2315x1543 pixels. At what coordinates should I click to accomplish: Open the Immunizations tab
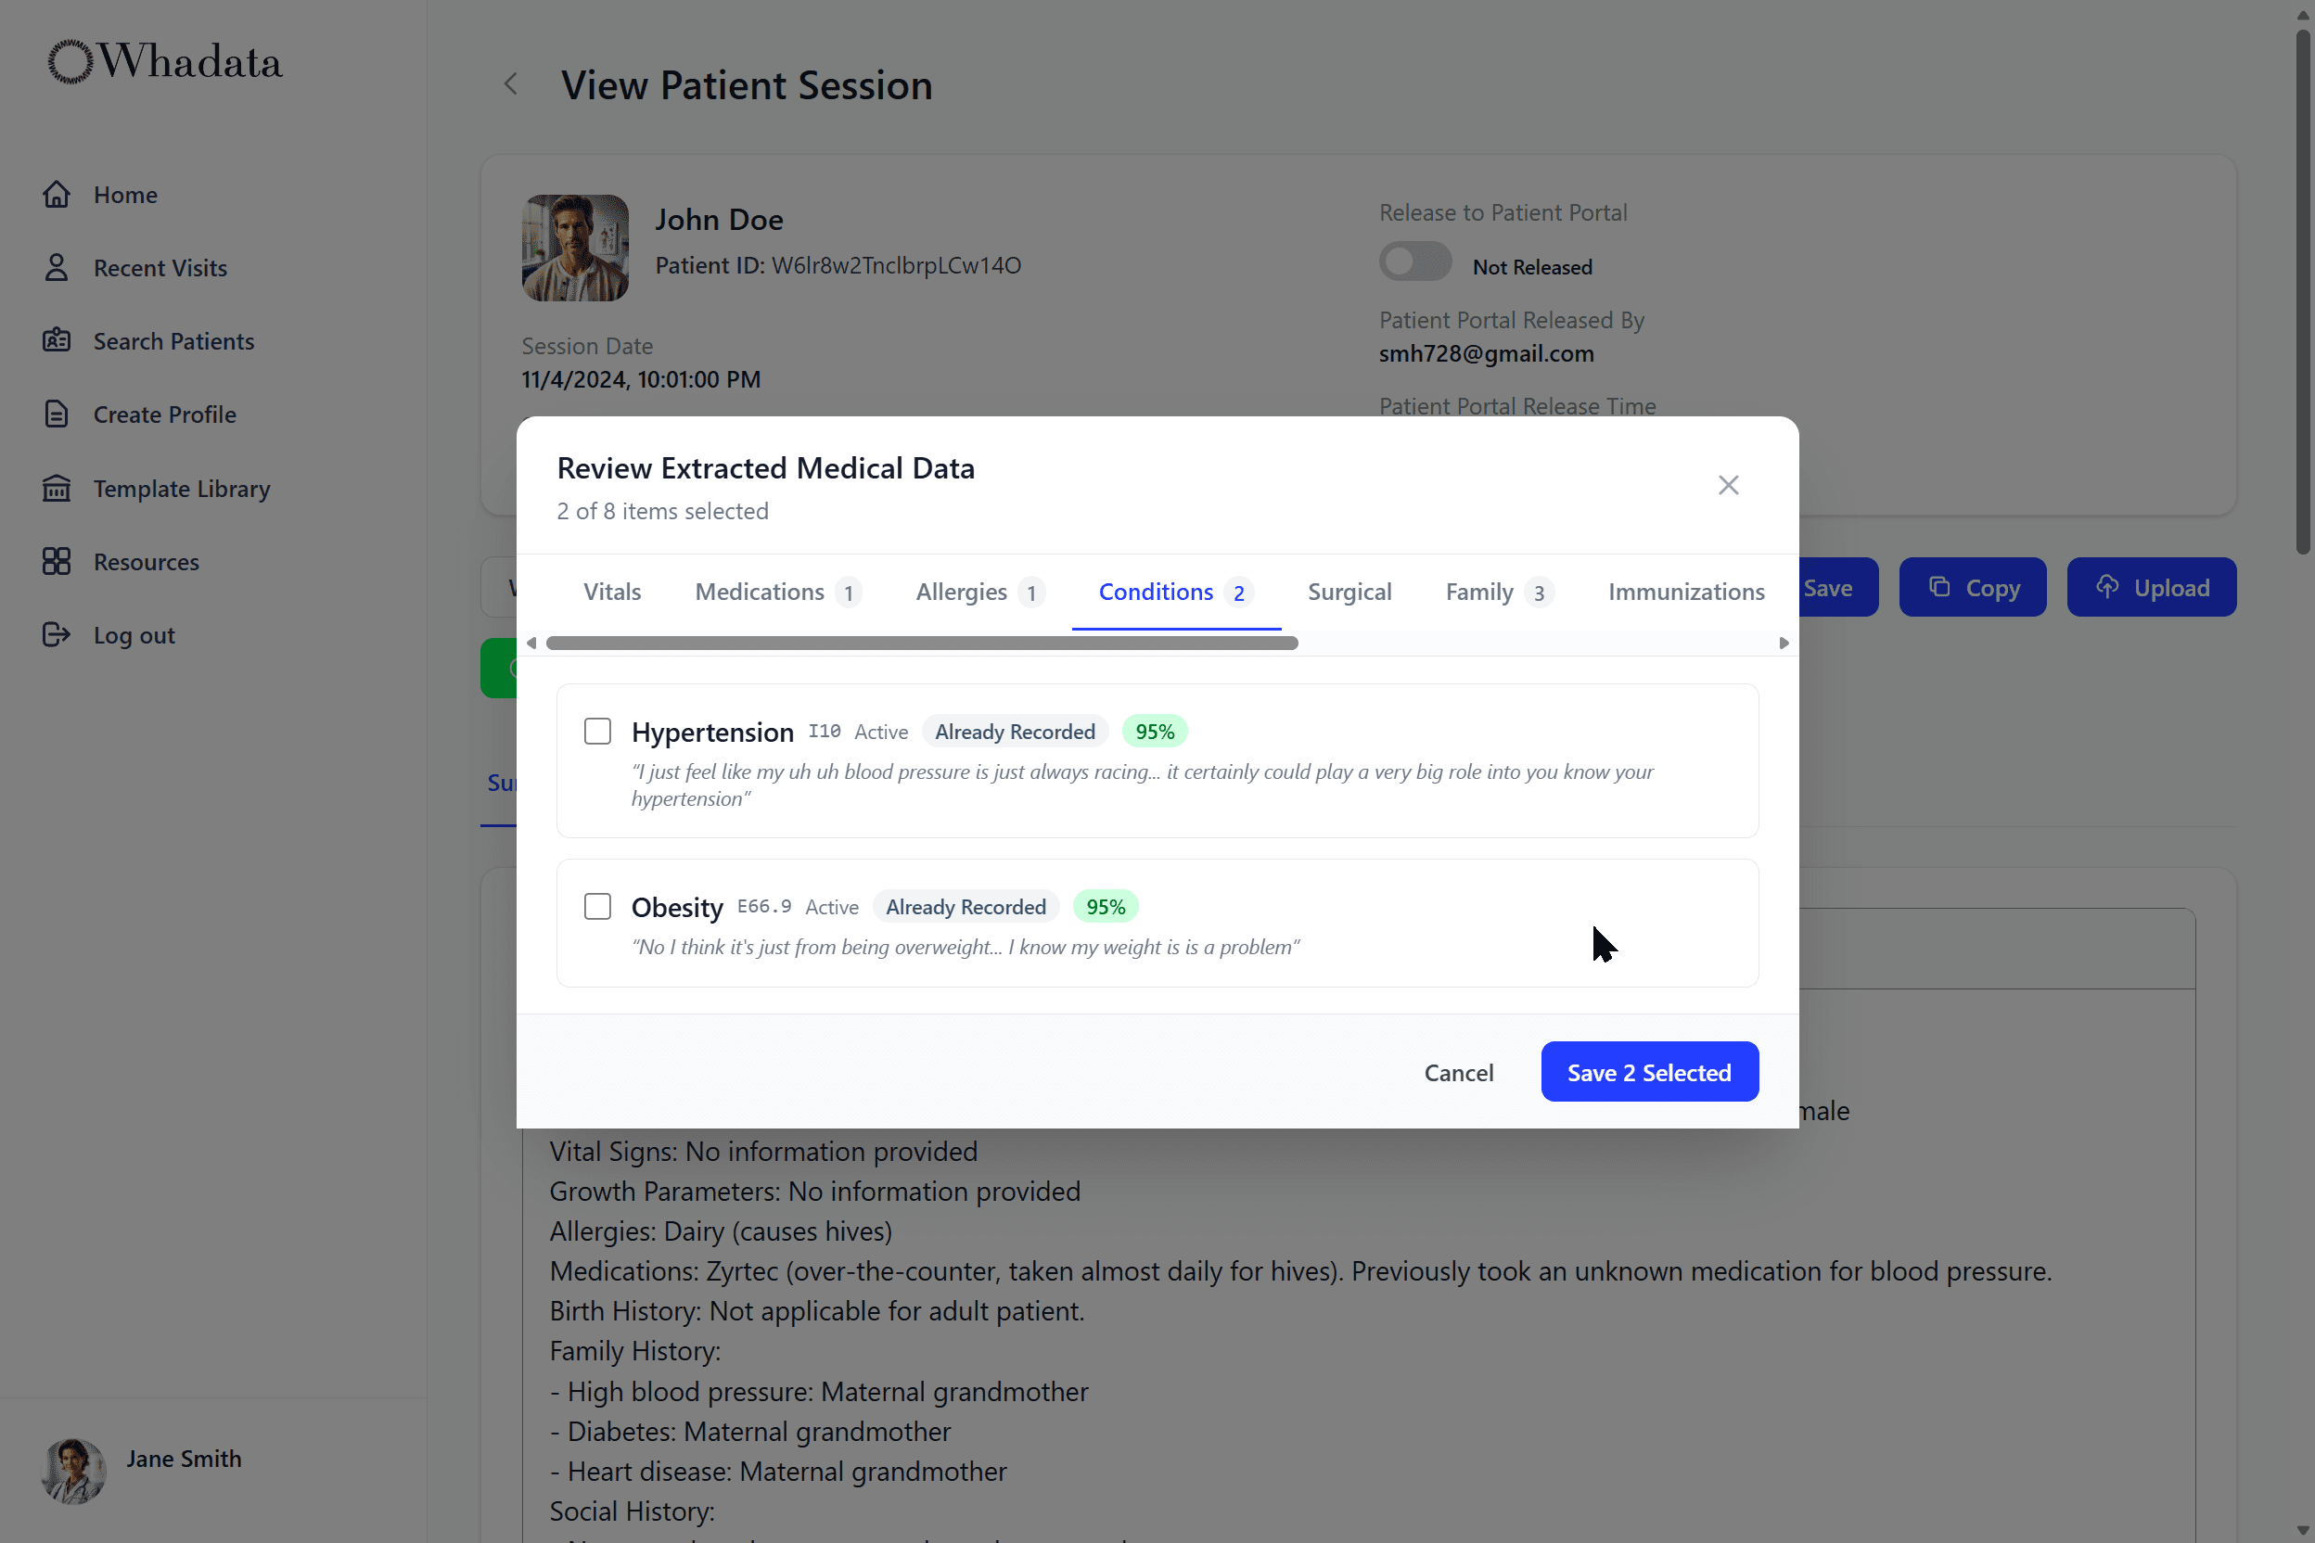pos(1686,592)
